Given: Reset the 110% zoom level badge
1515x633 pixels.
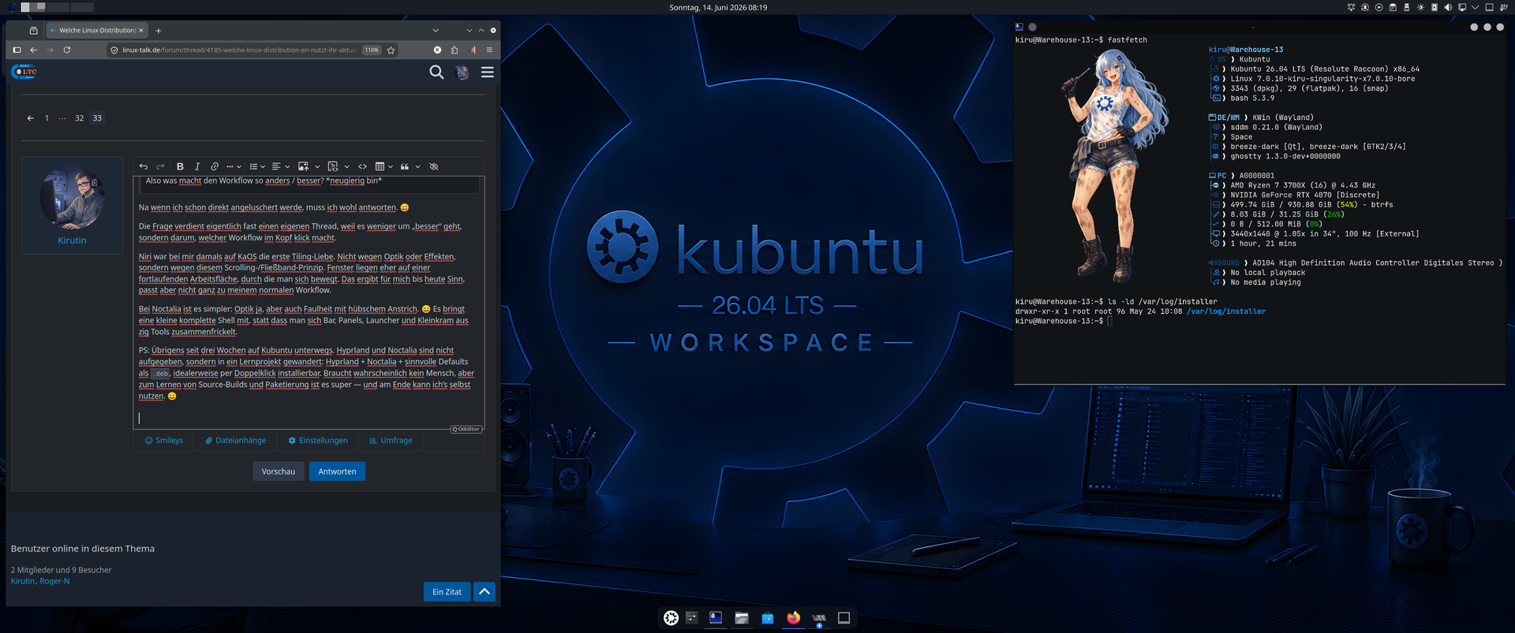Looking at the screenshot, I should click(372, 50).
